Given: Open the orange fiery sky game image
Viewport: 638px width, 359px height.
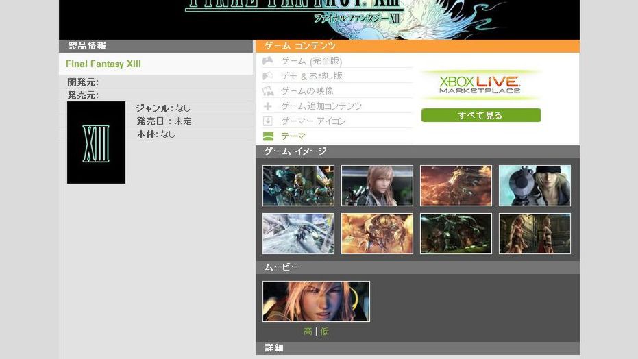Looking at the screenshot, I should (x=456, y=186).
